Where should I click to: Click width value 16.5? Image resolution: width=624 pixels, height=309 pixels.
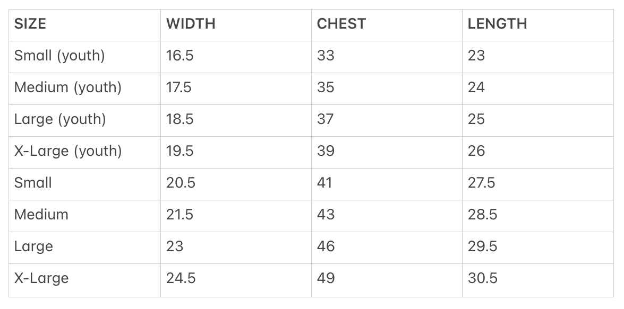[179, 56]
